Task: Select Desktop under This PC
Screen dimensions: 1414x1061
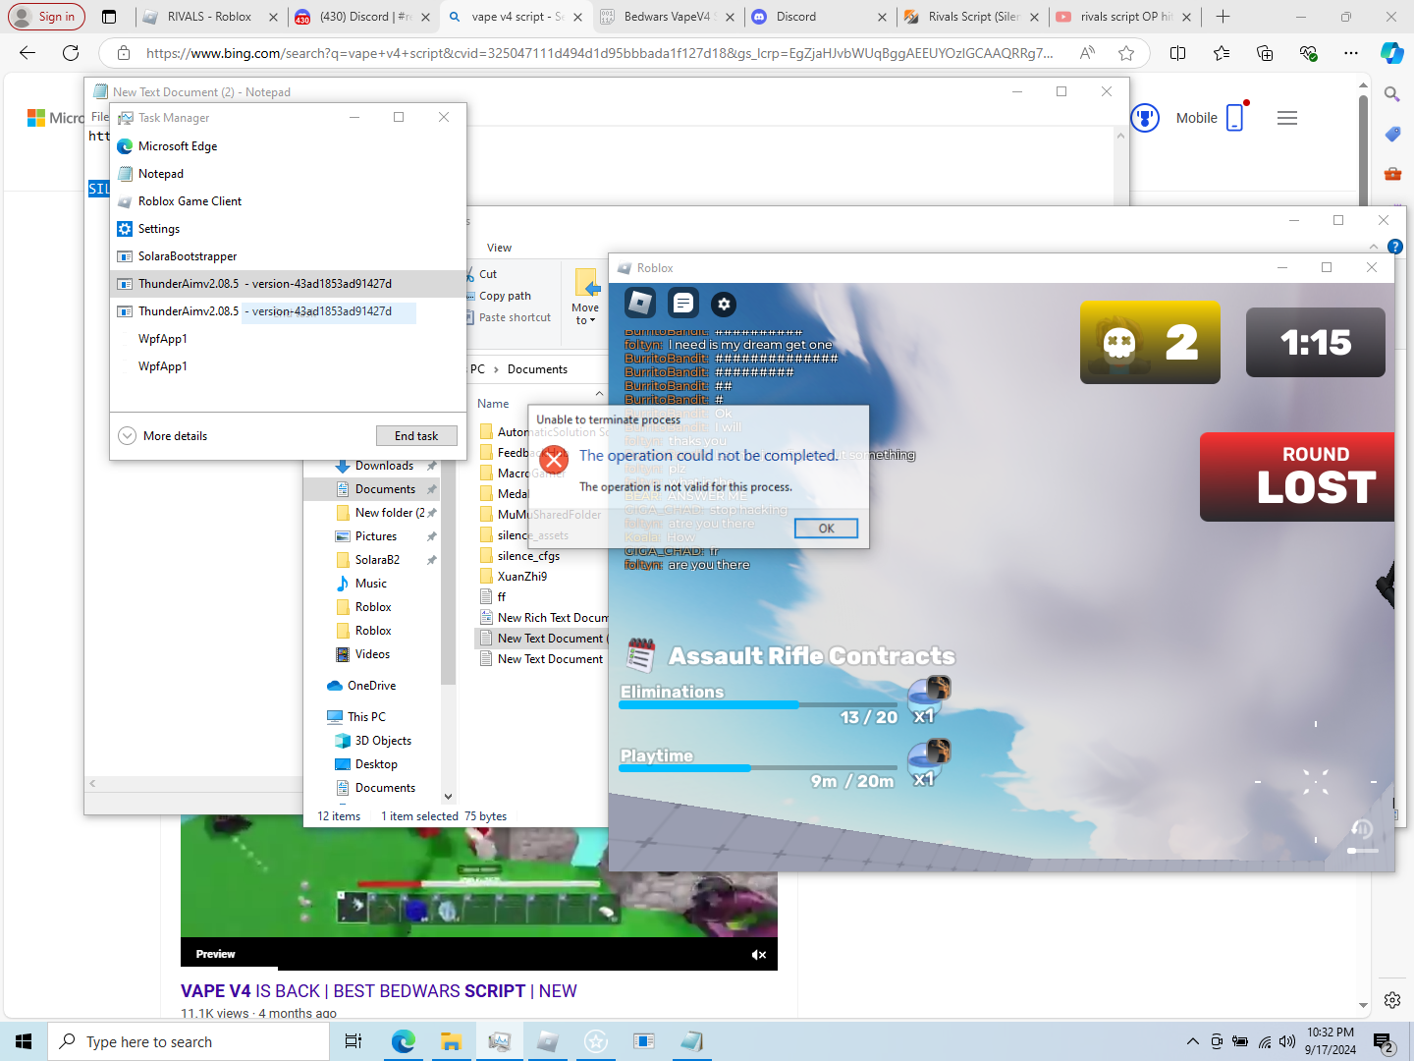Action: [376, 764]
